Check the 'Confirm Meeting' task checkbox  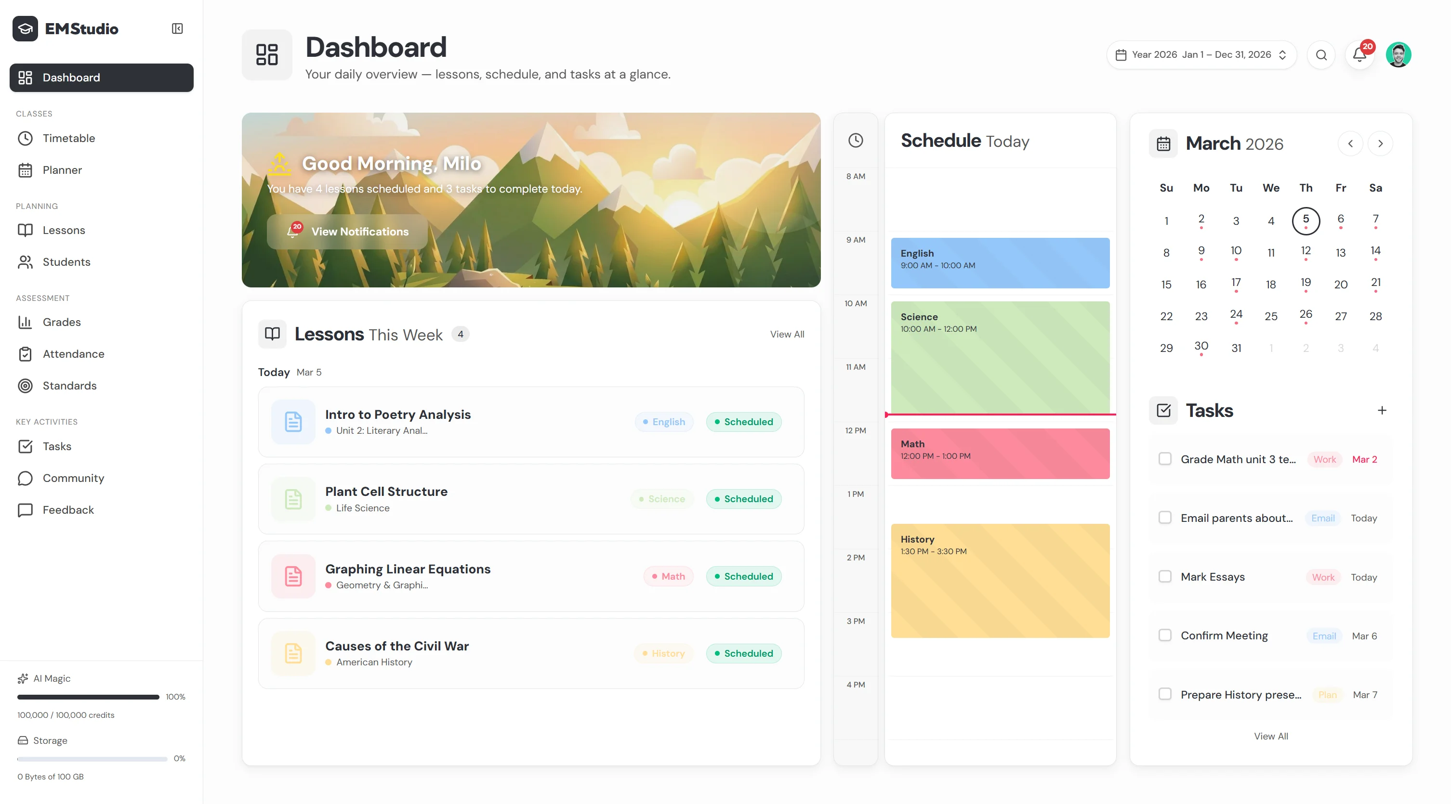(1165, 635)
